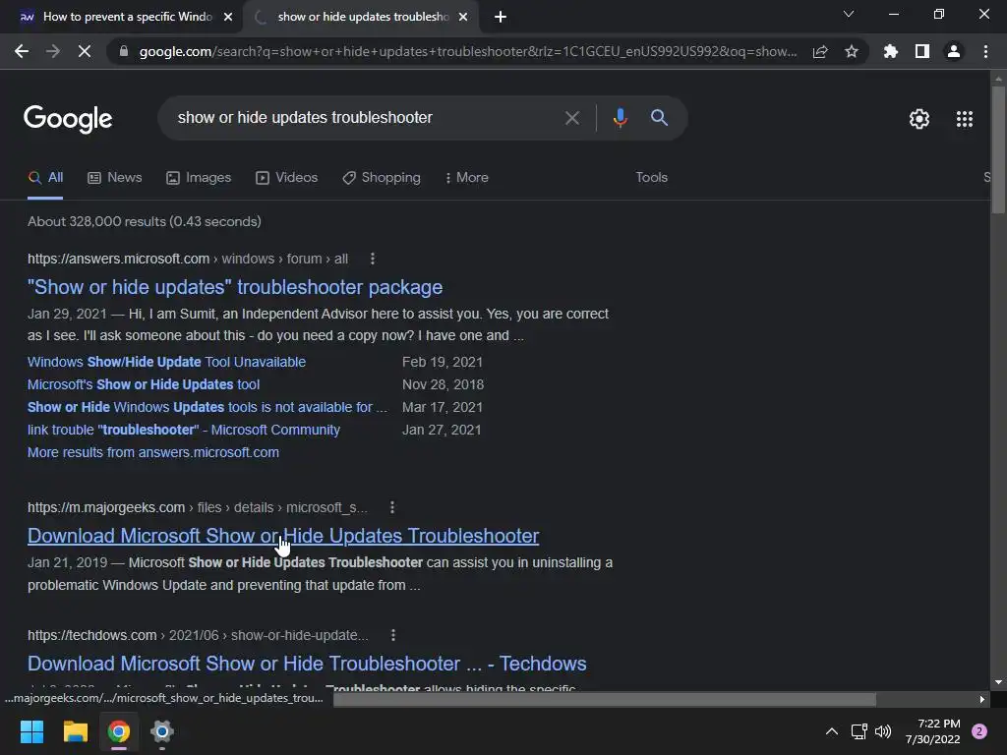Open search Tools options
The height and width of the screenshot is (755, 1007).
[651, 178]
